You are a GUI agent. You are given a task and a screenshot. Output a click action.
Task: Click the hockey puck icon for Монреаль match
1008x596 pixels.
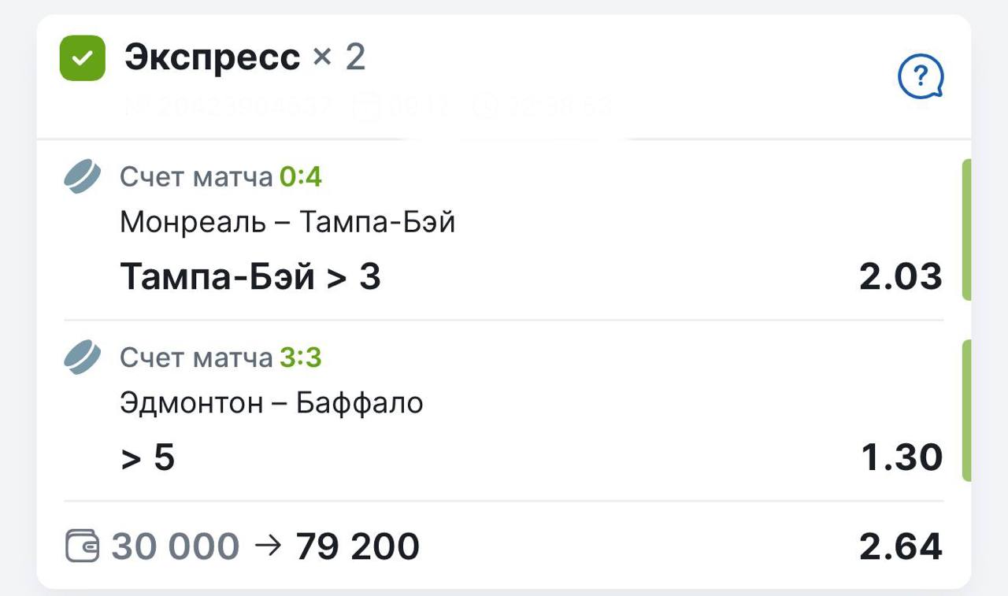(x=83, y=176)
